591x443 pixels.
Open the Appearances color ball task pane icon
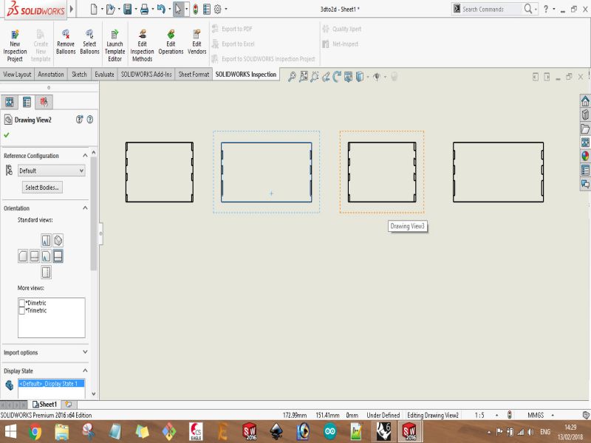pos(585,156)
